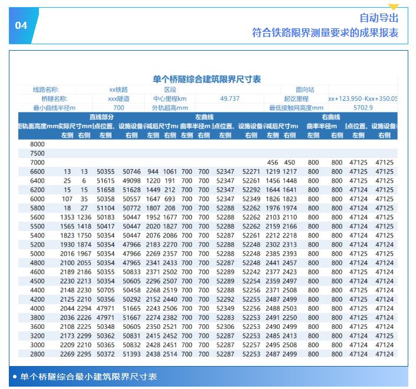
Task: Click the 左曲线 column group header
Action: pyautogui.click(x=204, y=117)
